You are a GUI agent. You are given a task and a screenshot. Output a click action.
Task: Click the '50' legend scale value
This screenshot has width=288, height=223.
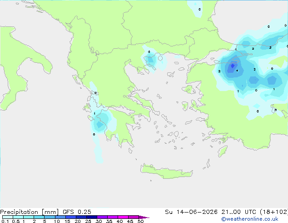(140, 221)
